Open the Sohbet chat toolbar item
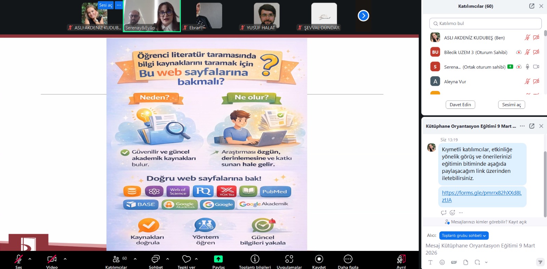The height and width of the screenshot is (269, 547). (x=156, y=259)
